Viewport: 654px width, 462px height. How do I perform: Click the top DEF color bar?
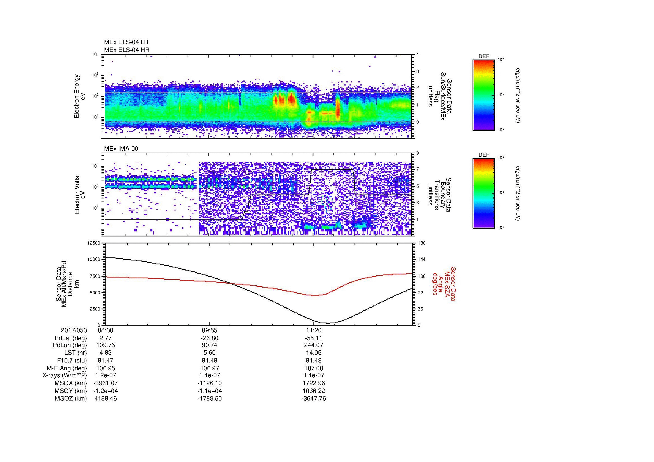(484, 95)
